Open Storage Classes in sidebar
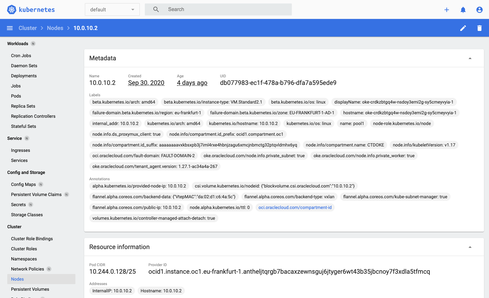This screenshot has width=489, height=298. tap(27, 215)
